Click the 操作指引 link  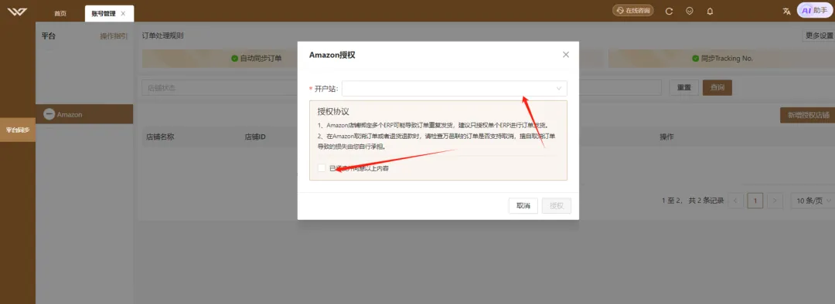(x=114, y=36)
